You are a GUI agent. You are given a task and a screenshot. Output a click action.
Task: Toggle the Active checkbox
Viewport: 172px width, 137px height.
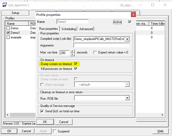(130, 22)
